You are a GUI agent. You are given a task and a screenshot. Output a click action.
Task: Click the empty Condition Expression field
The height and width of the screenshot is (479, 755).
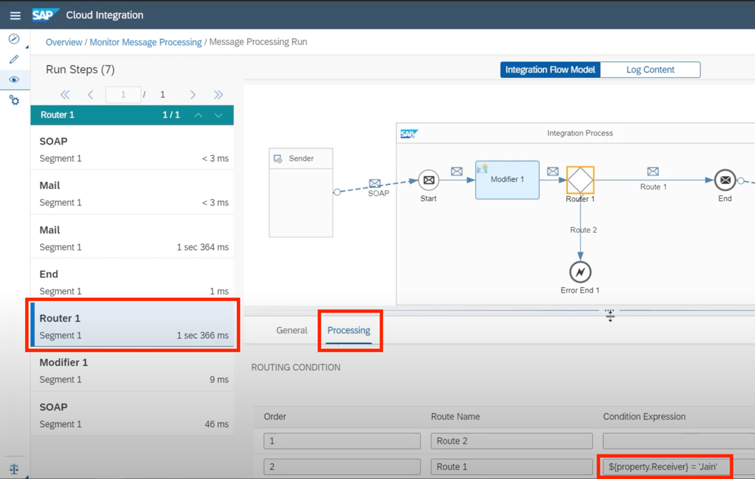(679, 441)
